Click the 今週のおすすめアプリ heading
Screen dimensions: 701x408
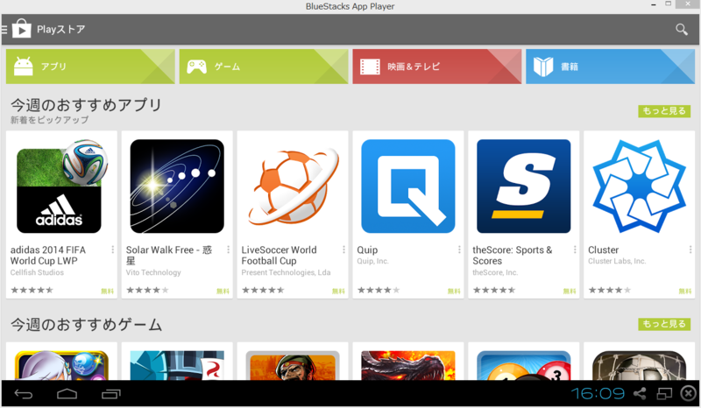point(86,105)
